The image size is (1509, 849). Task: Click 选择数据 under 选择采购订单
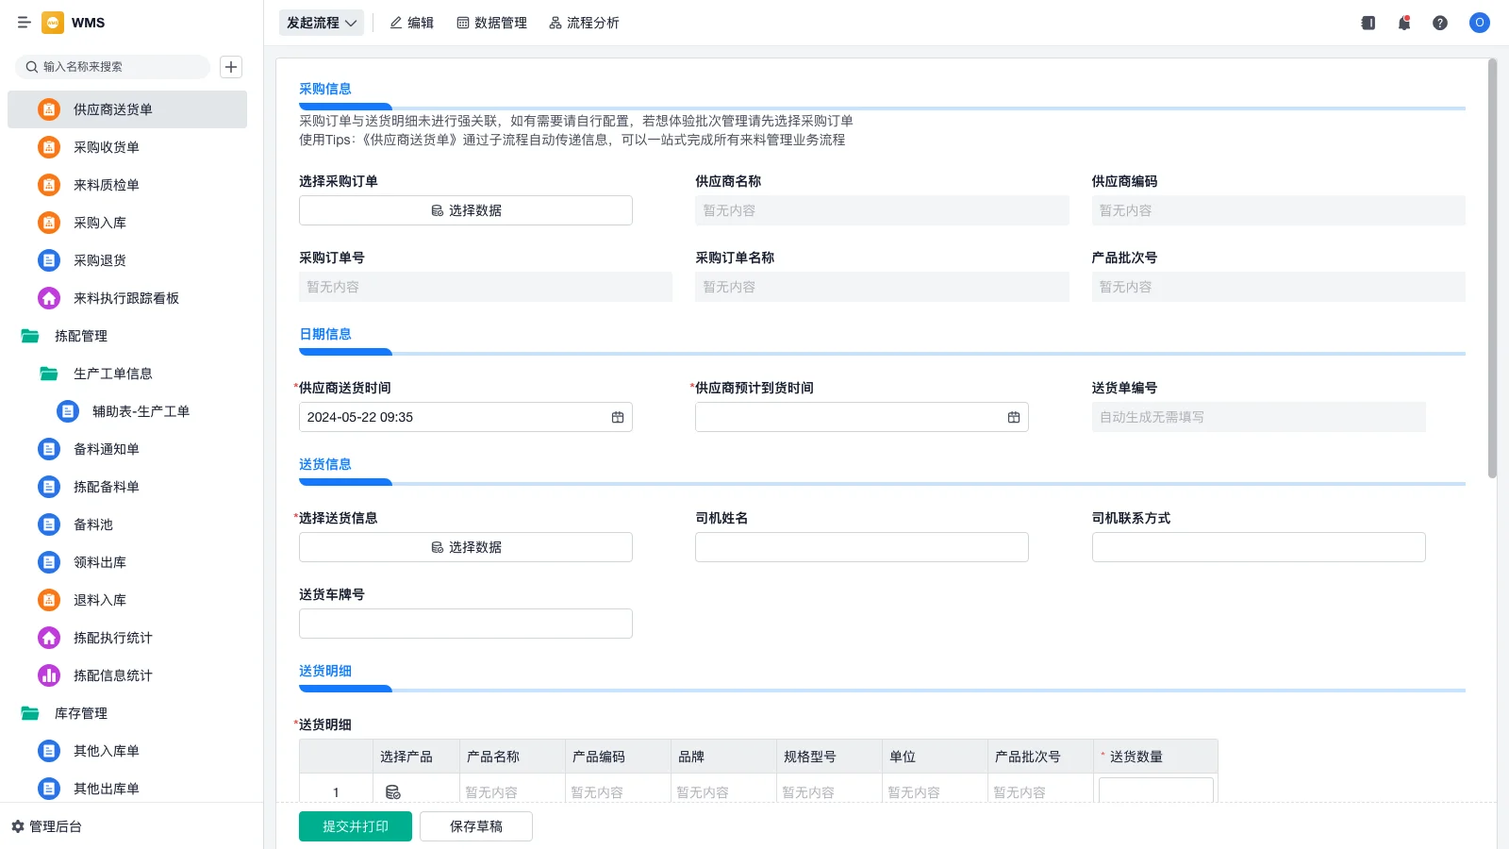tap(466, 210)
